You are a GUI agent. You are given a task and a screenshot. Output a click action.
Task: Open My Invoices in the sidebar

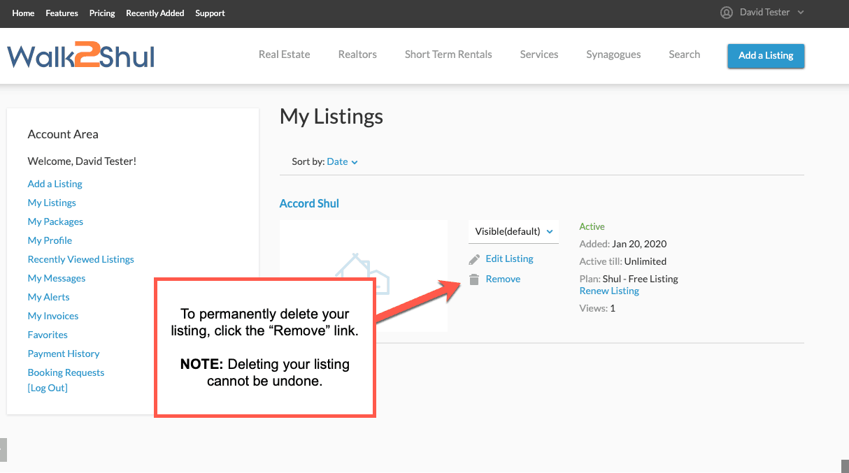coord(53,316)
